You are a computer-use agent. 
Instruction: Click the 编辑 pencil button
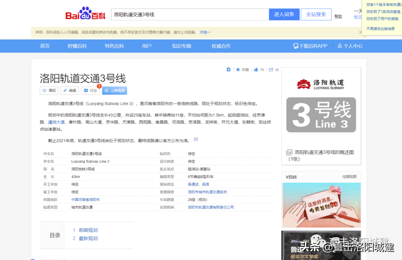click(70, 91)
